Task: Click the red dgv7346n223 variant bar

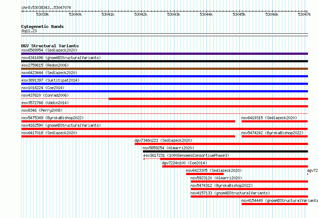Action: click(221, 144)
